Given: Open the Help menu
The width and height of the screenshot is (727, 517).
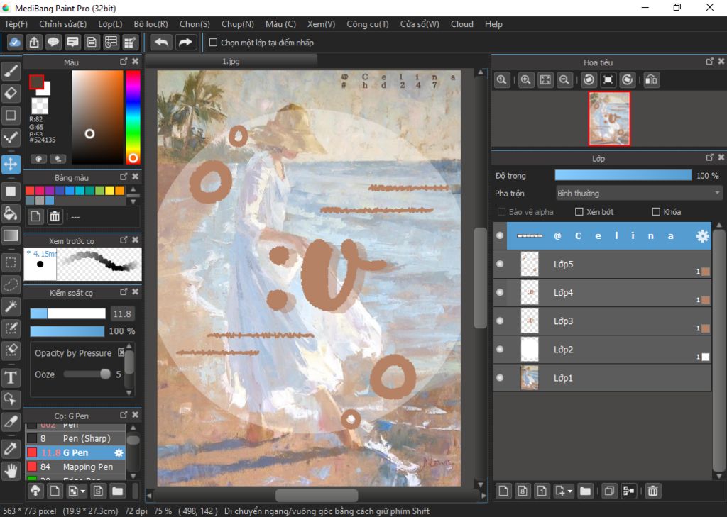Looking at the screenshot, I should (x=493, y=24).
